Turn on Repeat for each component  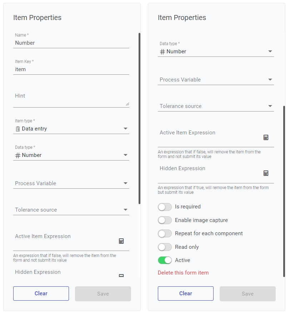[x=165, y=234]
